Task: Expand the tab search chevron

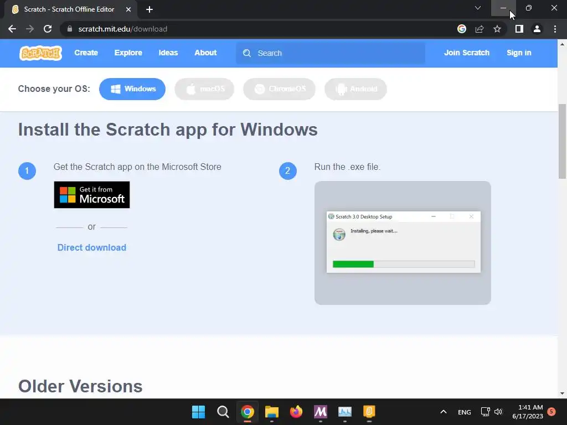Action: pos(478,8)
